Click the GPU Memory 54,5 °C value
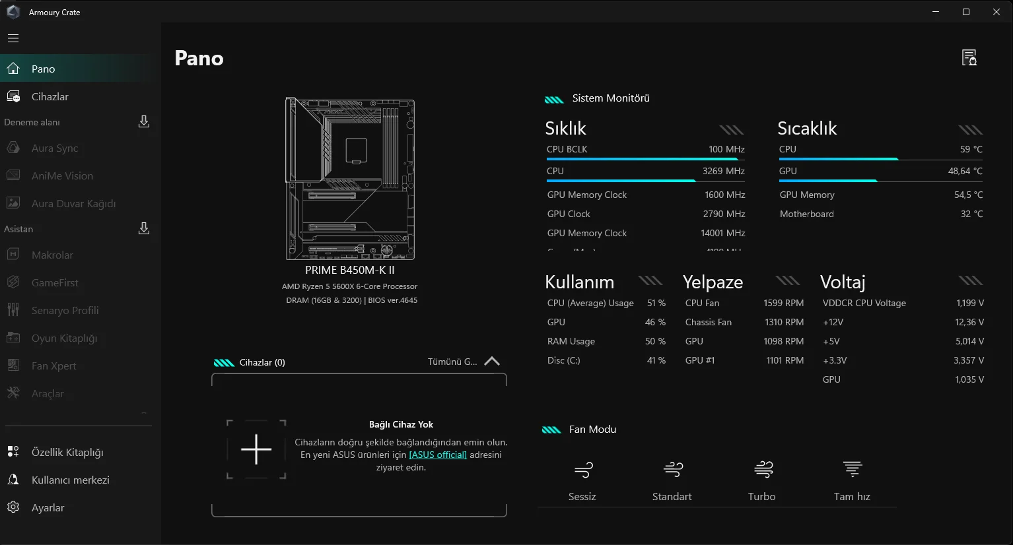The height and width of the screenshot is (545, 1013). click(968, 195)
